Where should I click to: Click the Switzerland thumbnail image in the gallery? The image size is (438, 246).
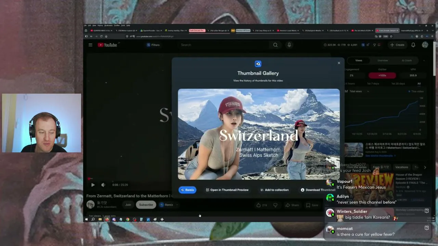(259, 134)
